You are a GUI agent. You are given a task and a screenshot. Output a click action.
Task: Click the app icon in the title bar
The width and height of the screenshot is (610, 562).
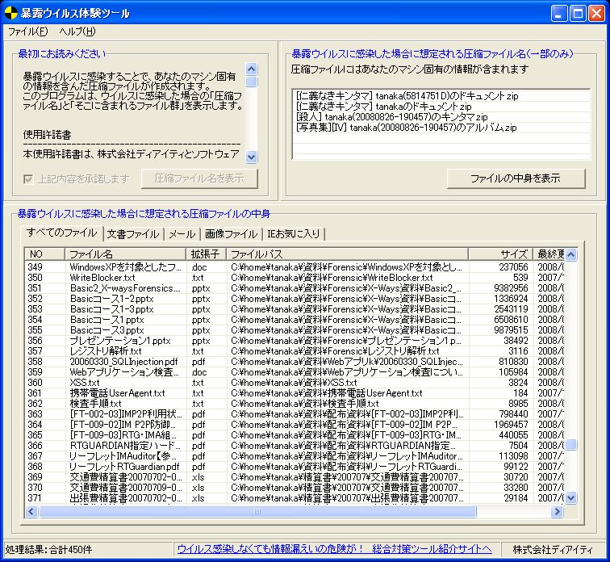click(x=11, y=13)
